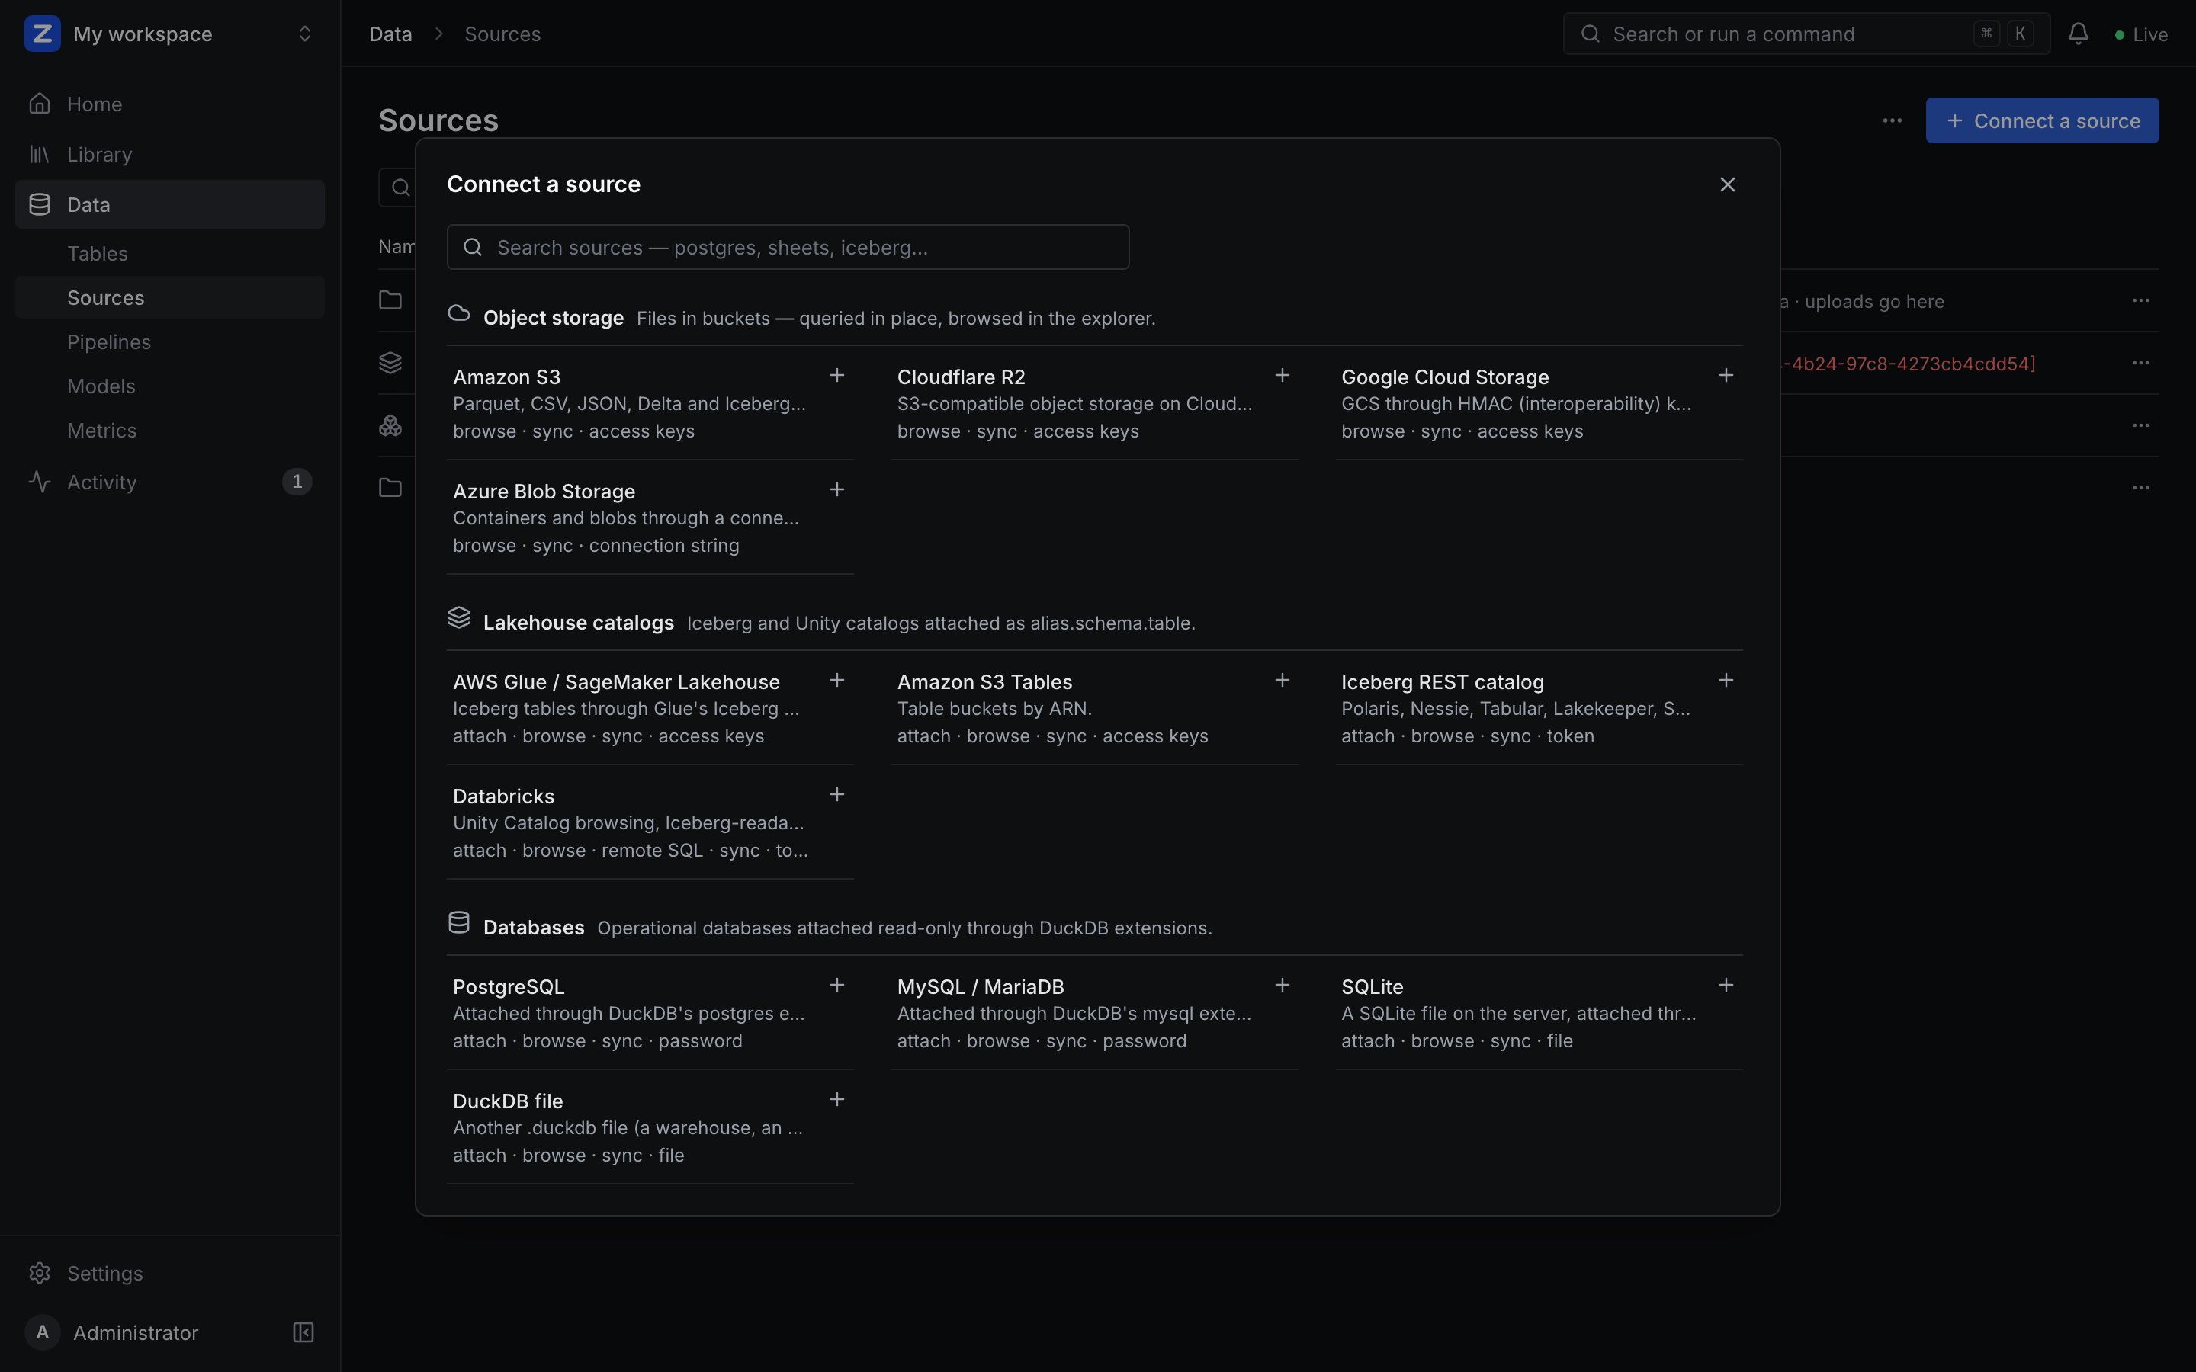Open the row menu for the uploads source
Image resolution: width=2196 pixels, height=1372 pixels.
coord(2140,300)
